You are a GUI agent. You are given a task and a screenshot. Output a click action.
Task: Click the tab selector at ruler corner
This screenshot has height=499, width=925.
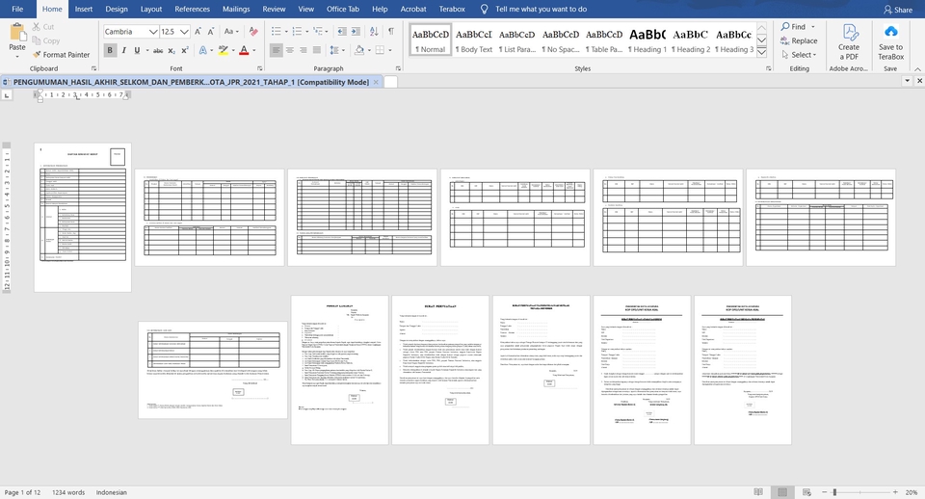7,95
